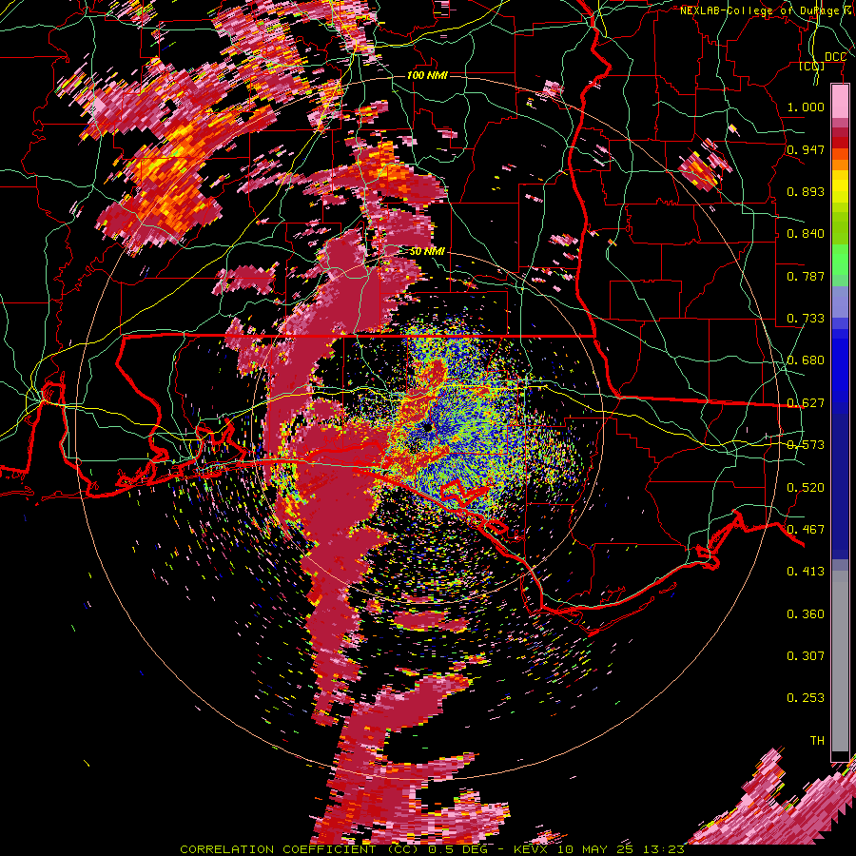Viewport: 856px width, 856px height.
Task: Select the 0.467 scale value
Action: click(x=806, y=530)
